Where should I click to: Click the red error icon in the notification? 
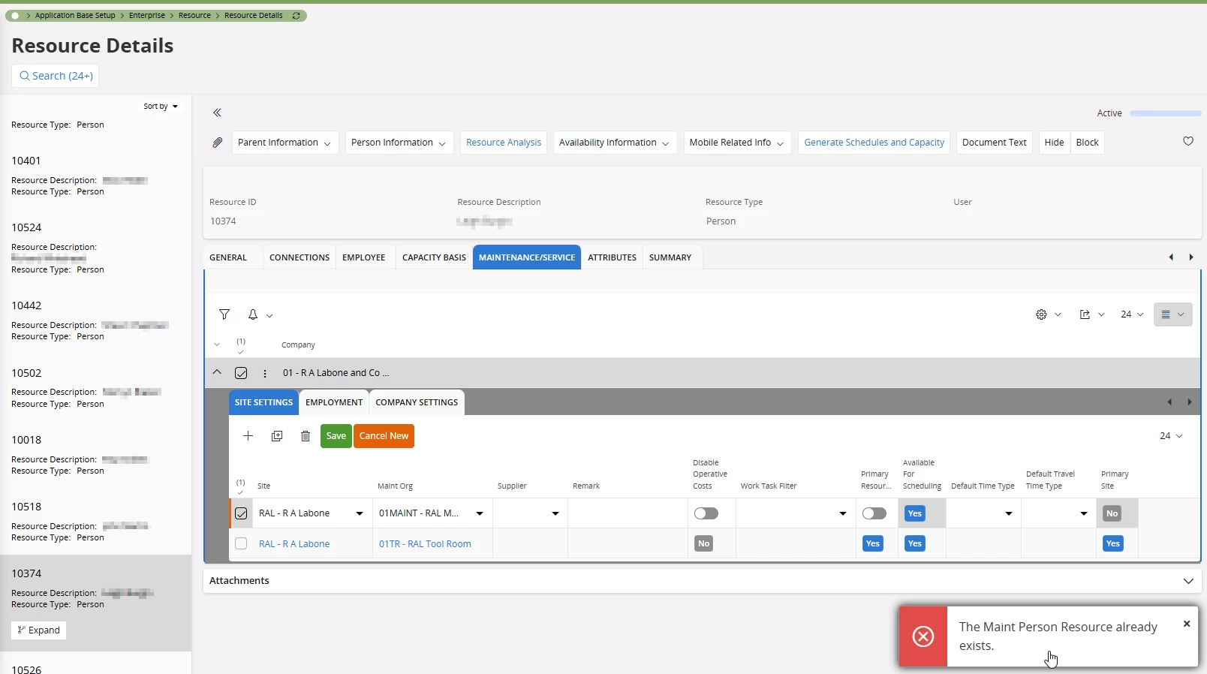pos(923,636)
